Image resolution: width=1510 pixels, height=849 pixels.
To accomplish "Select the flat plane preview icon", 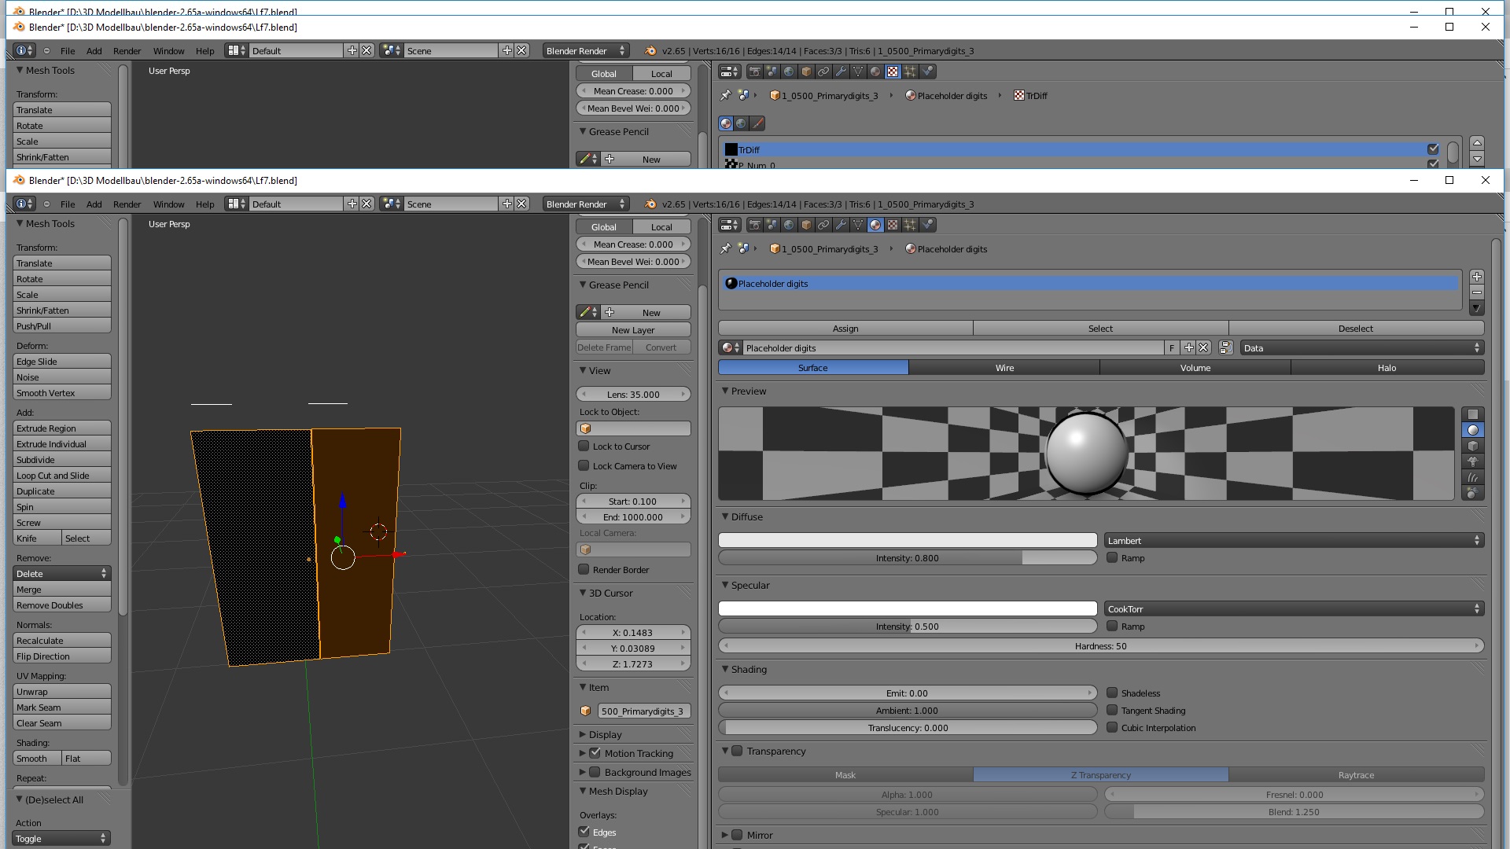I will tap(1473, 414).
